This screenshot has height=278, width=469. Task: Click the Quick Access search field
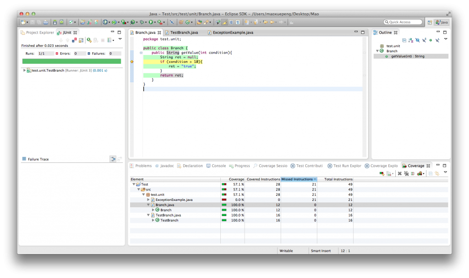click(403, 22)
